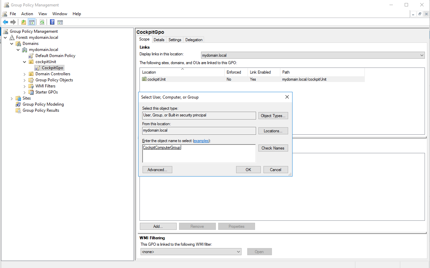Screen dimensions: 430x268
Task: Collapse the cockpitUnit node
Action: coord(25,62)
